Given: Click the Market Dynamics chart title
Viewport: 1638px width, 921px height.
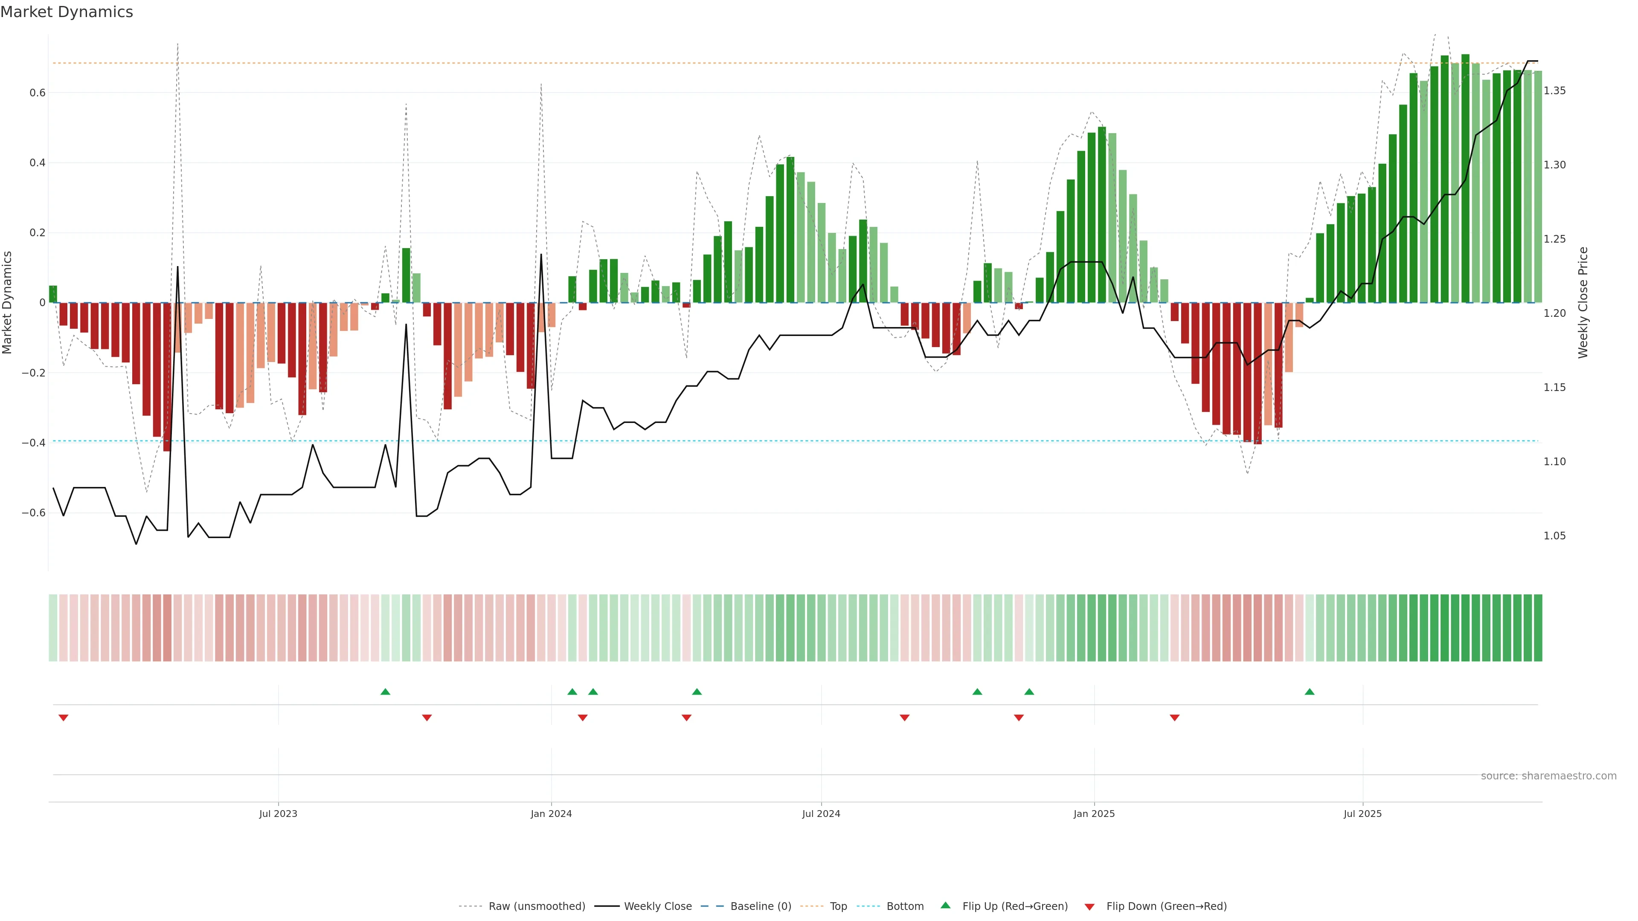Looking at the screenshot, I should point(67,12).
